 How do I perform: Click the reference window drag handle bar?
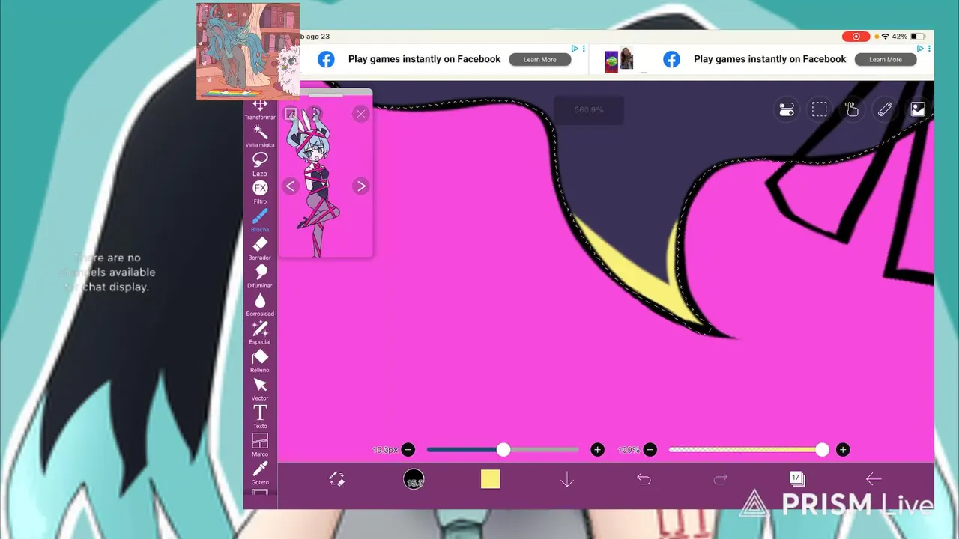tap(325, 94)
